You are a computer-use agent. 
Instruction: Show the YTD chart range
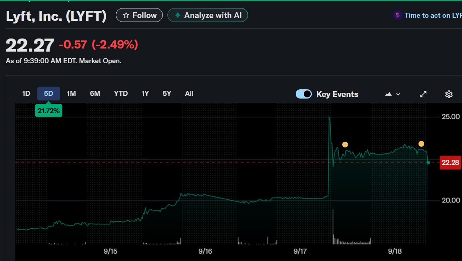point(121,94)
